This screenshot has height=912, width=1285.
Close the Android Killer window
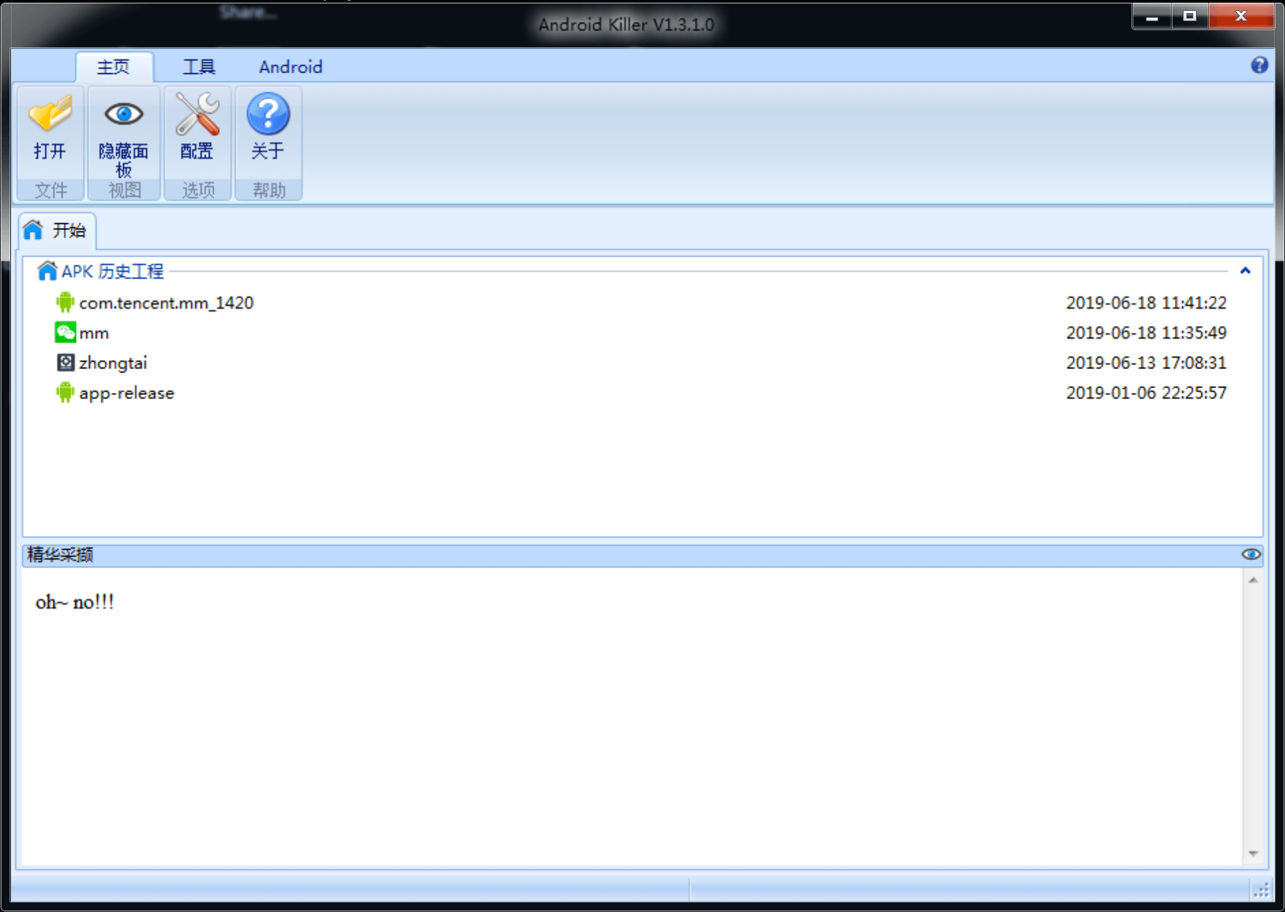click(1240, 16)
